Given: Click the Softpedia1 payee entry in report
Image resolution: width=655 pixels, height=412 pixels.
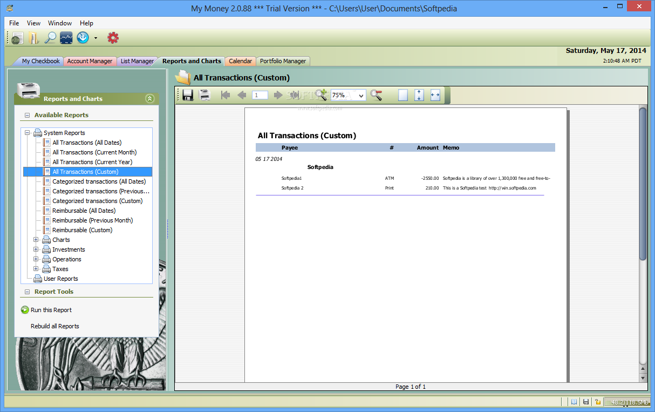Looking at the screenshot, I should (292, 178).
